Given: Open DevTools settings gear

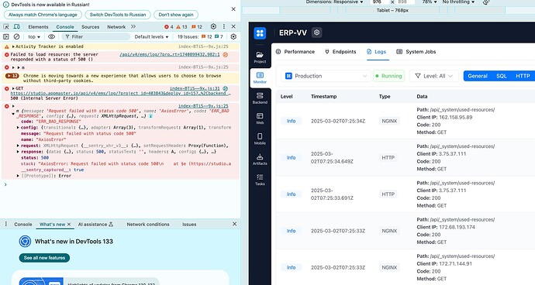Looking at the screenshot, I should coord(213,26).
